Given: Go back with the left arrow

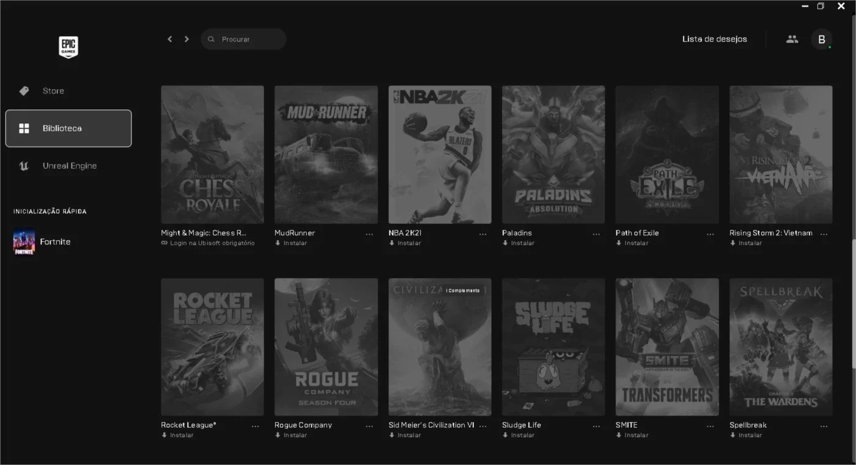Looking at the screenshot, I should [x=170, y=39].
